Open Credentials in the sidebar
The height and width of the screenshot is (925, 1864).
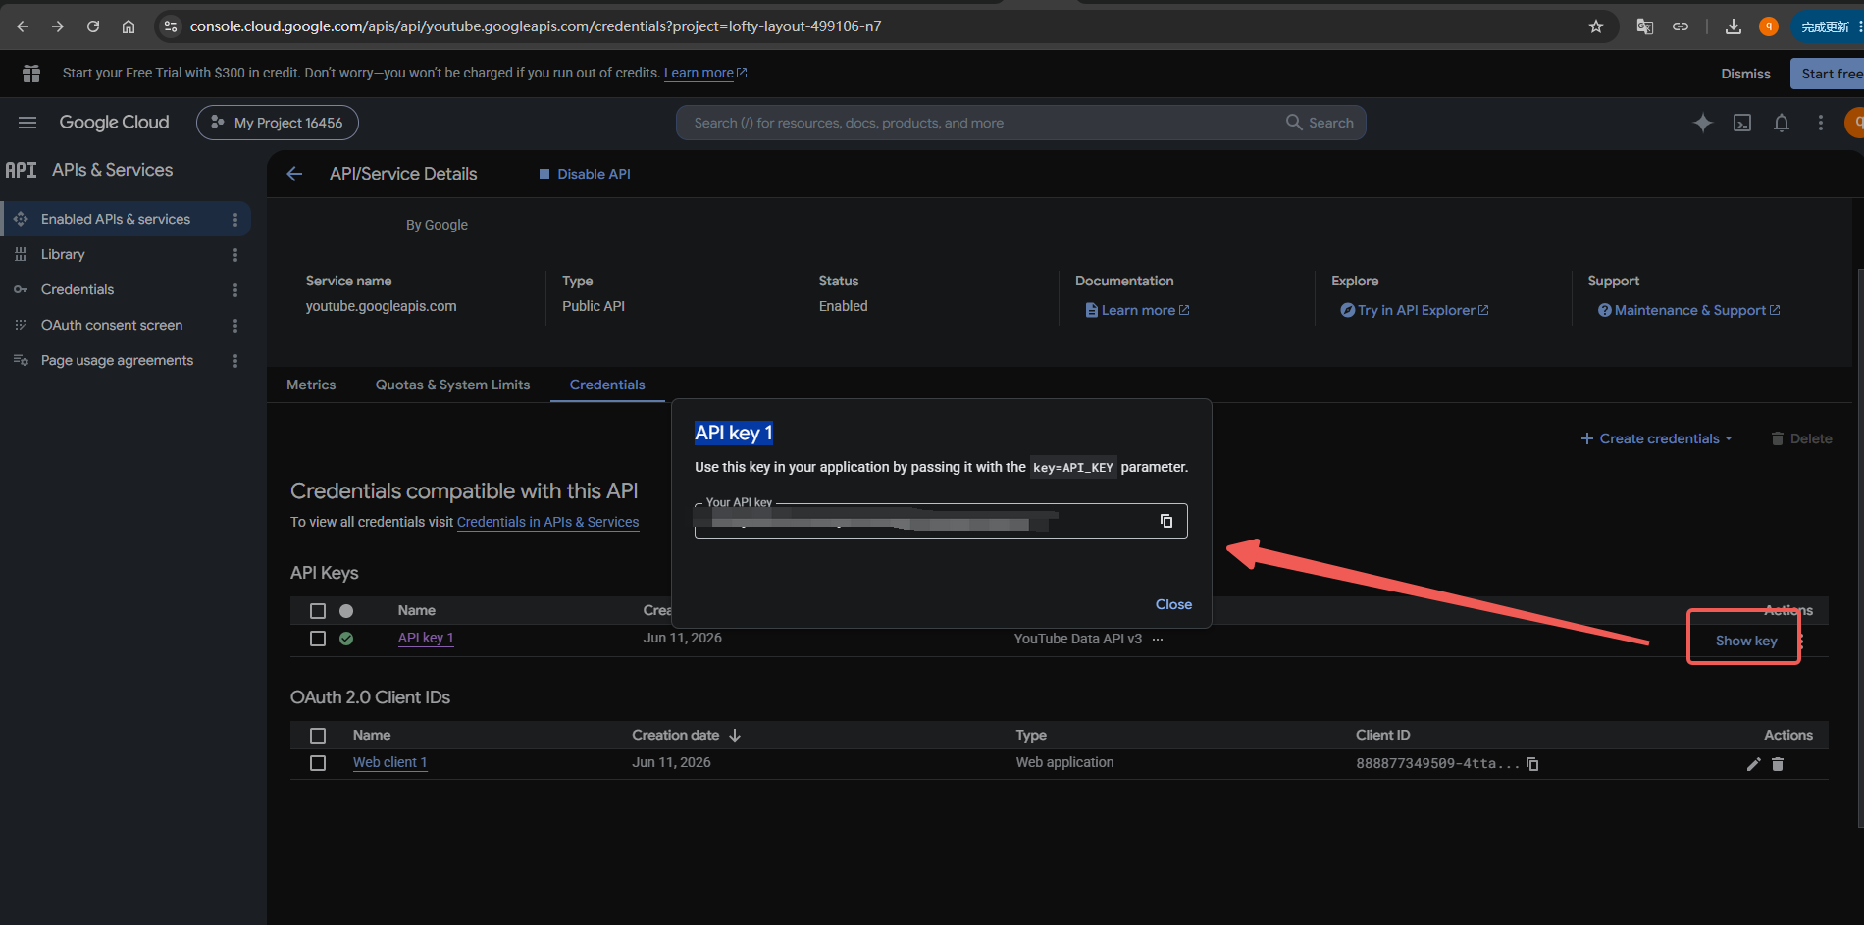click(78, 289)
